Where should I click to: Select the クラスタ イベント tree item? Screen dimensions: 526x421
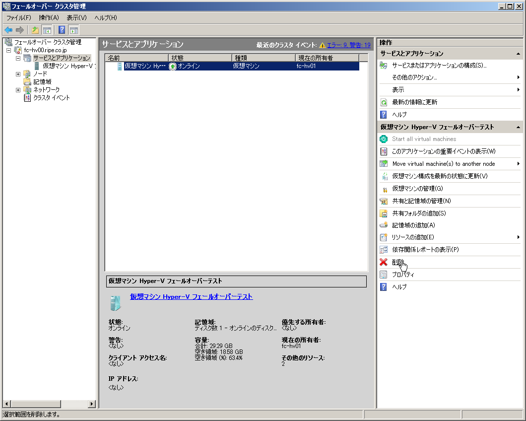coord(51,98)
